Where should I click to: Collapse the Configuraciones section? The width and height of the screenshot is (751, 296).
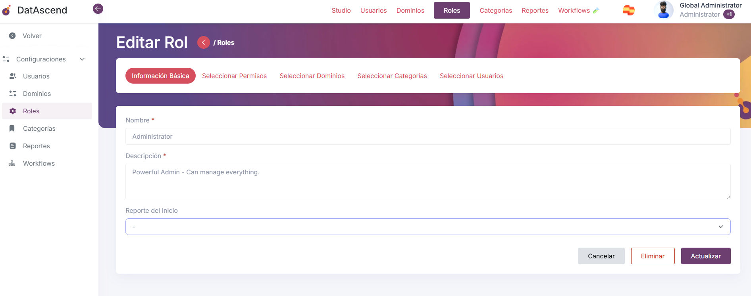coord(82,59)
